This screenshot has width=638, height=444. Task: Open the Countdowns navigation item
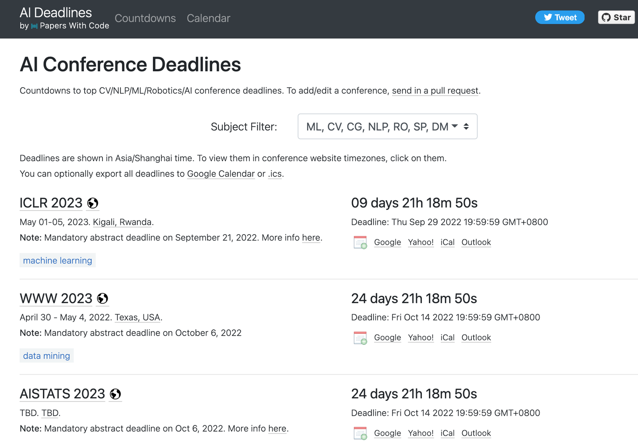point(145,18)
